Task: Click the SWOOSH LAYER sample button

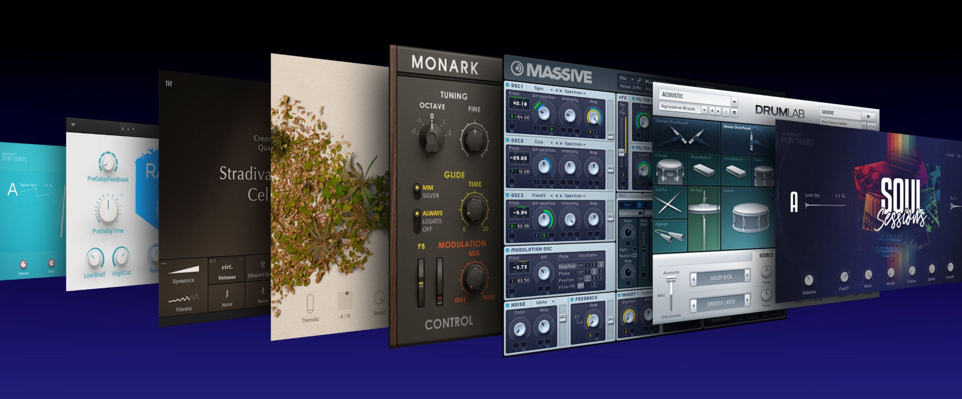Action: click(720, 303)
